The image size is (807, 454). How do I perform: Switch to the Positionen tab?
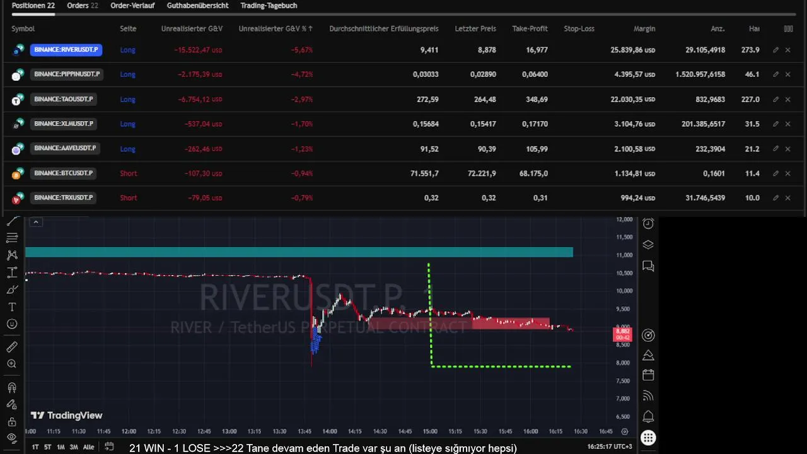[x=33, y=6]
